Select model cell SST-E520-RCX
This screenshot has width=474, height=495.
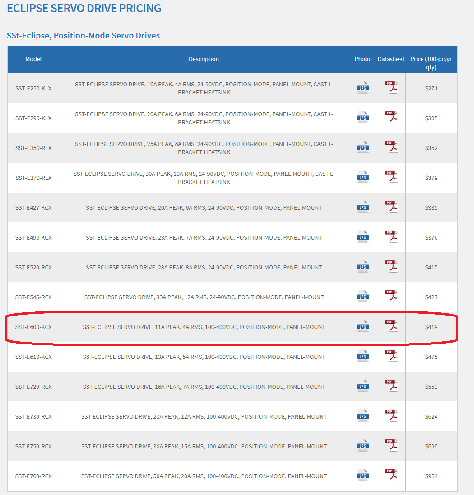33,267
